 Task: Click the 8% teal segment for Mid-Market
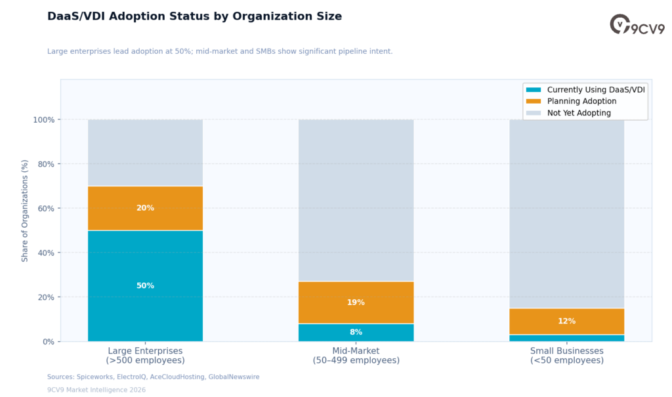(356, 332)
